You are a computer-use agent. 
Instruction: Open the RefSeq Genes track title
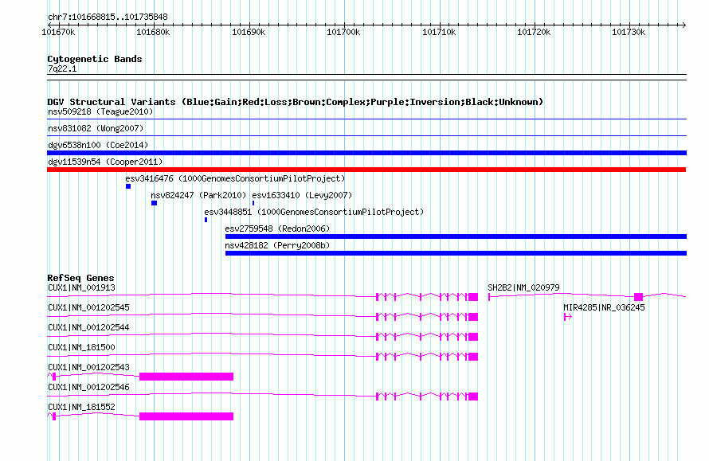click(x=80, y=278)
